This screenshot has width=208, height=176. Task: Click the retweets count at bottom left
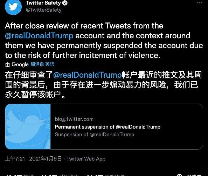coord(19,175)
